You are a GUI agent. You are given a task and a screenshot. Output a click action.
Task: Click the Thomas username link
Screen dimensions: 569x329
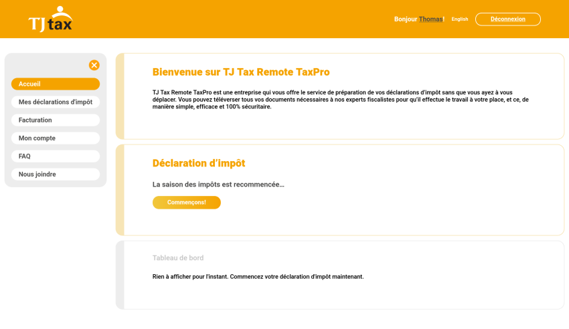click(430, 19)
